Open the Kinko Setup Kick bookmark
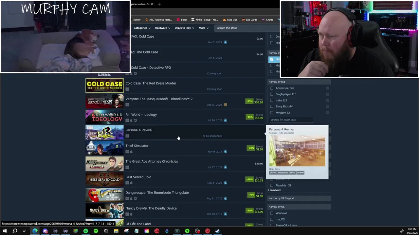 [205, 20]
